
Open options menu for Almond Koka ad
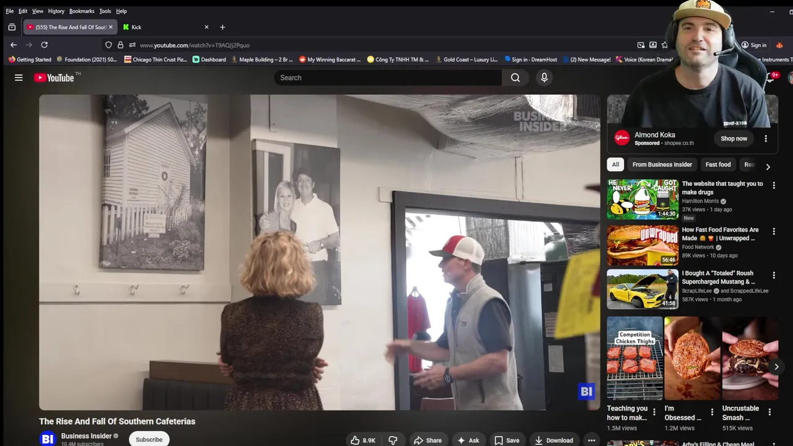tap(766, 138)
